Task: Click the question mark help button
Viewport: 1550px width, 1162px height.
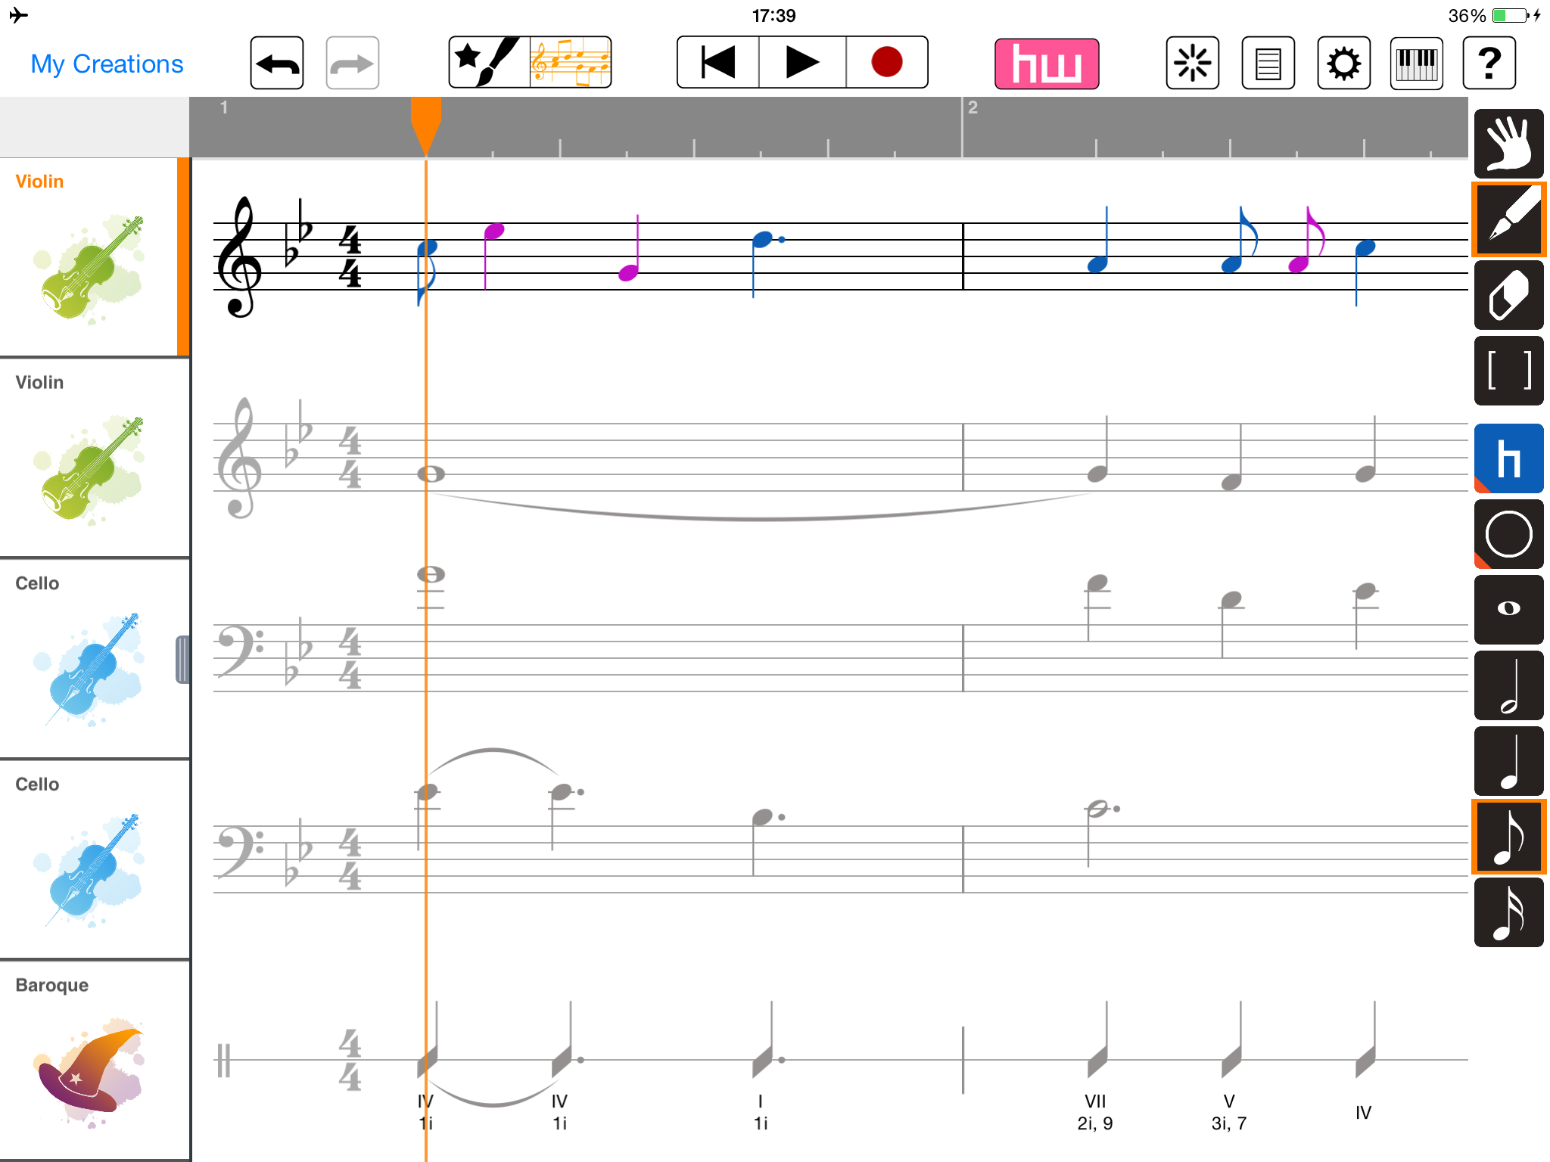Action: click(1489, 64)
